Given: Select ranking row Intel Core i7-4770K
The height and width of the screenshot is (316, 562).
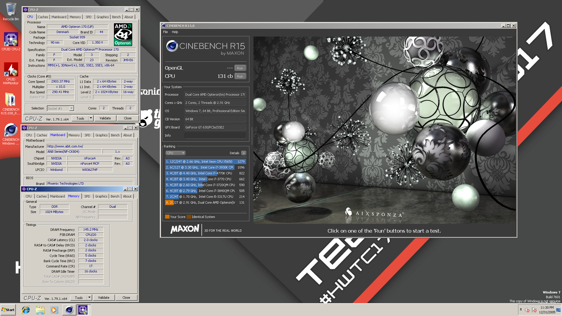Looking at the screenshot, I should click(205, 173).
